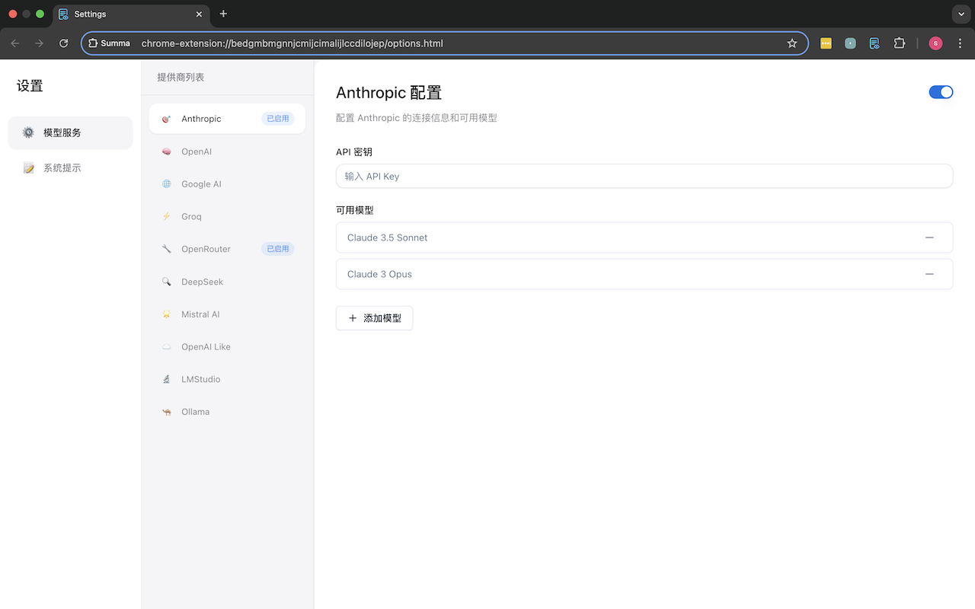The image size is (975, 609).
Task: Go forward with the browser forward arrow
Action: click(x=40, y=43)
